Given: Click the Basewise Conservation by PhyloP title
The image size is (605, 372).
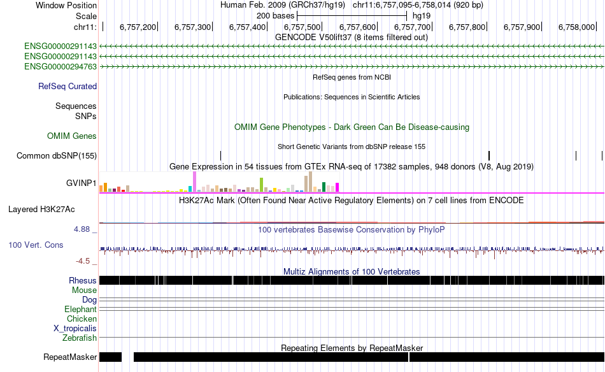Looking at the screenshot, I should pyautogui.click(x=352, y=229).
